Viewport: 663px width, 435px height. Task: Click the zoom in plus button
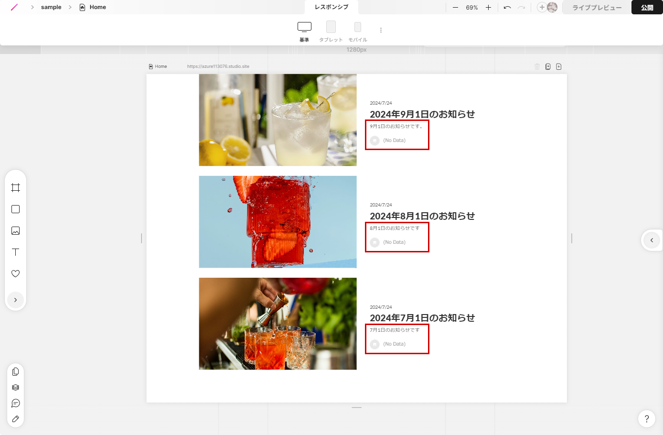488,7
